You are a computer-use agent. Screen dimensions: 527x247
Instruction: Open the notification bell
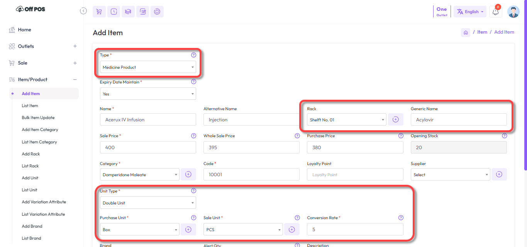click(495, 12)
